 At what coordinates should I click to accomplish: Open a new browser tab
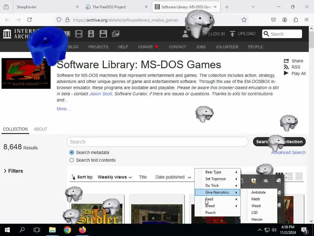click(x=227, y=7)
